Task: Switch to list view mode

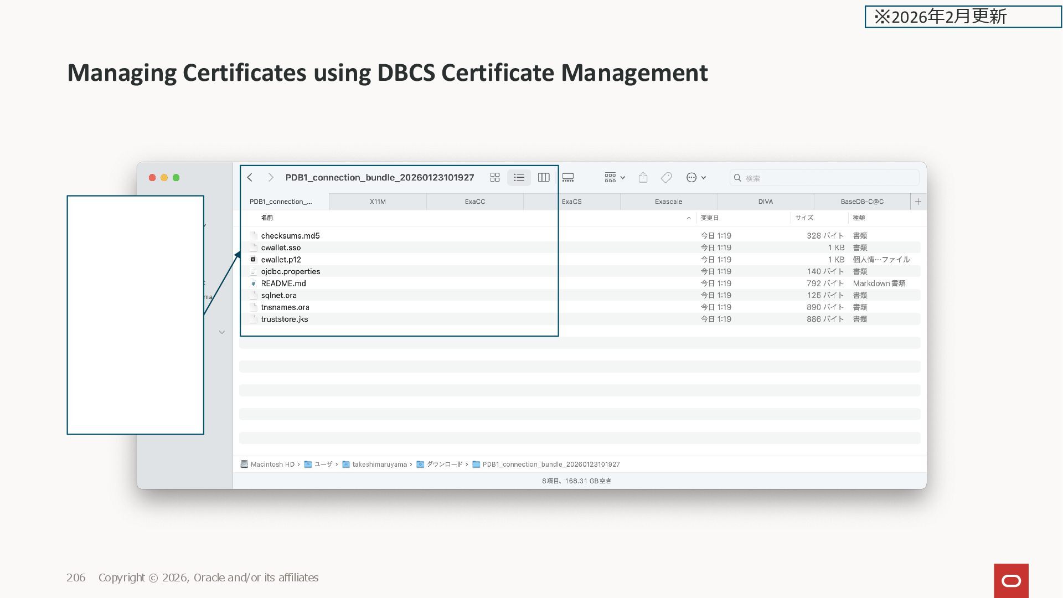Action: pyautogui.click(x=519, y=177)
